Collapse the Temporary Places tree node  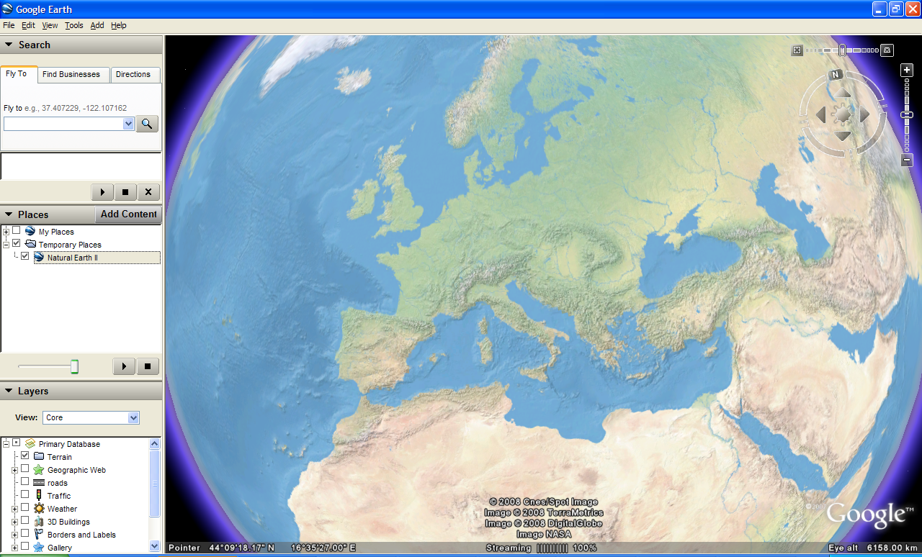click(x=6, y=245)
